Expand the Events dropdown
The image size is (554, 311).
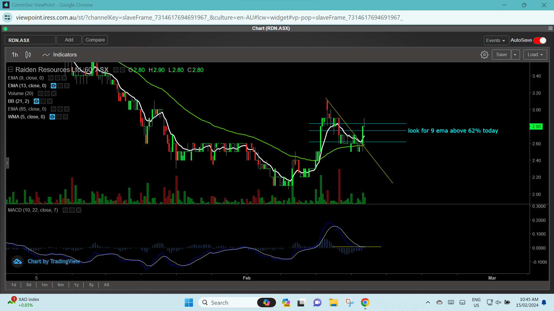496,40
